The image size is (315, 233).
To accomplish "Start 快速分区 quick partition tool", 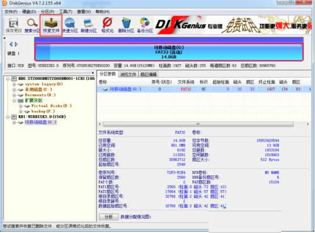I will coord(70,26).
